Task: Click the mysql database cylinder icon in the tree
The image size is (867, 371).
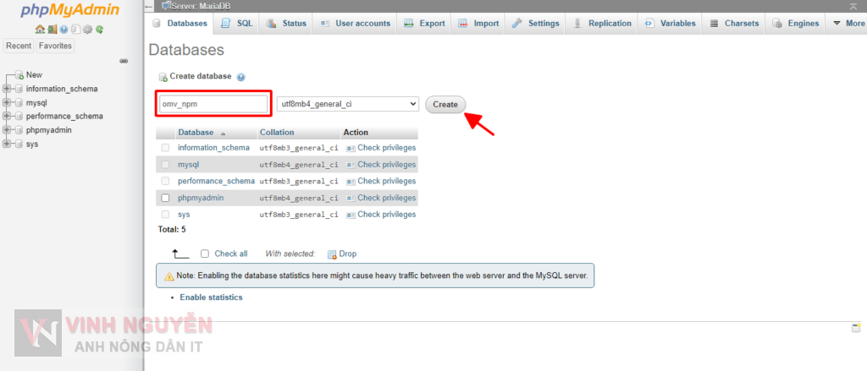Action: 19,103
